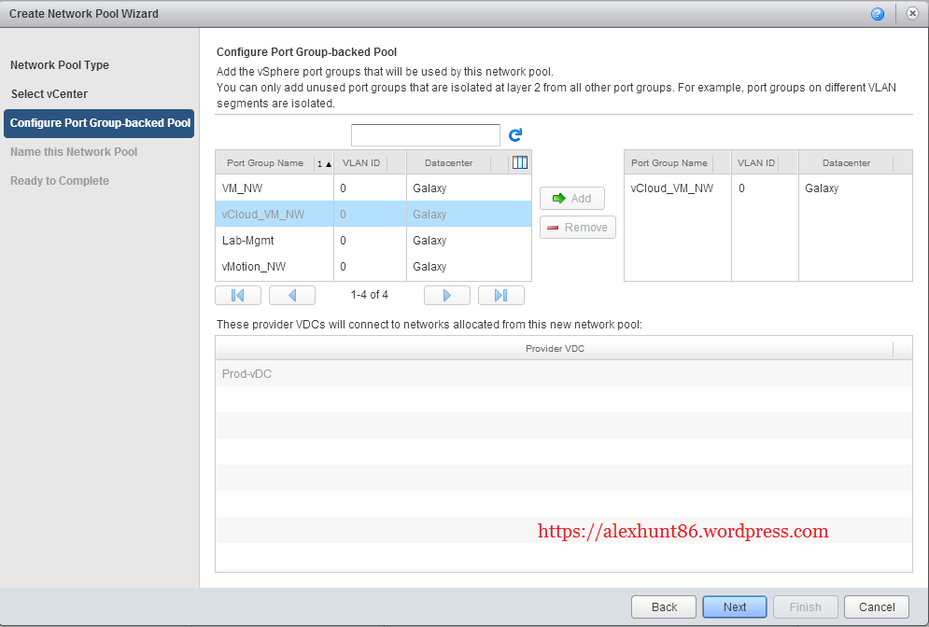Open the column chooser icon
Viewport: 929px width, 627px height.
[x=520, y=162]
